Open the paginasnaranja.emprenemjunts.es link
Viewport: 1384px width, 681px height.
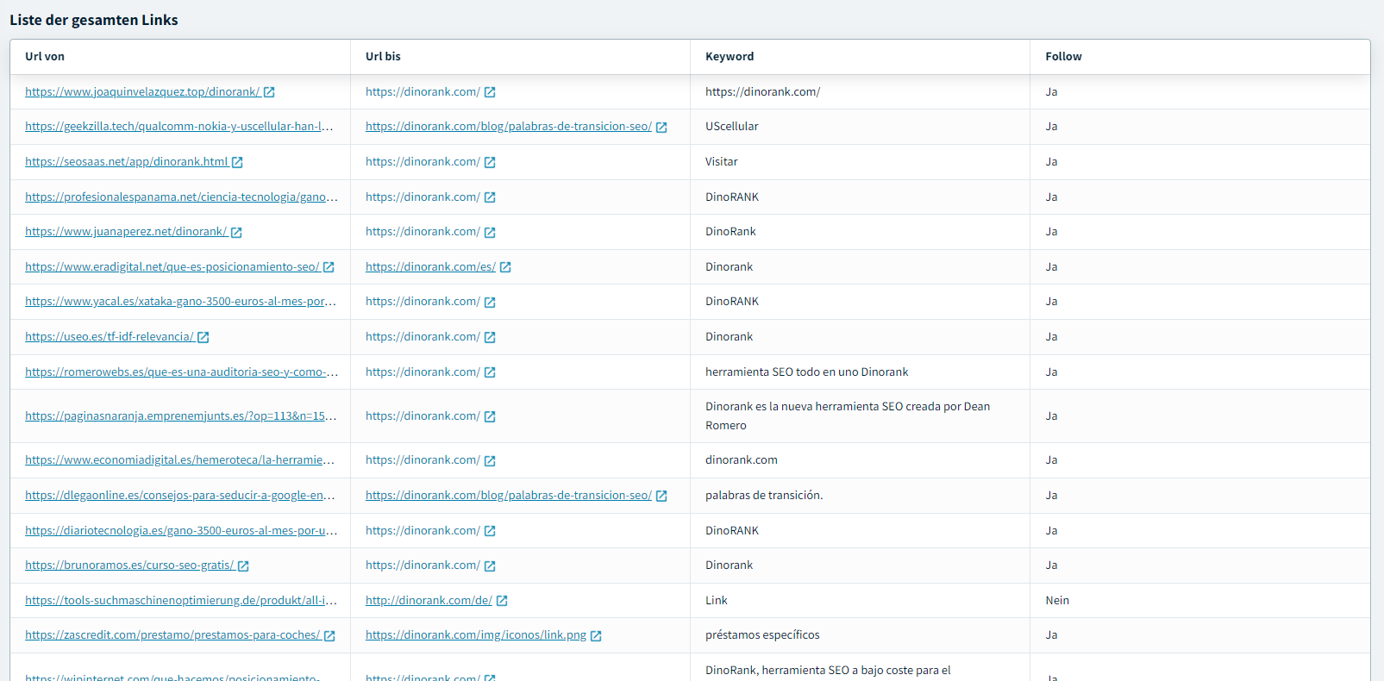pos(180,416)
